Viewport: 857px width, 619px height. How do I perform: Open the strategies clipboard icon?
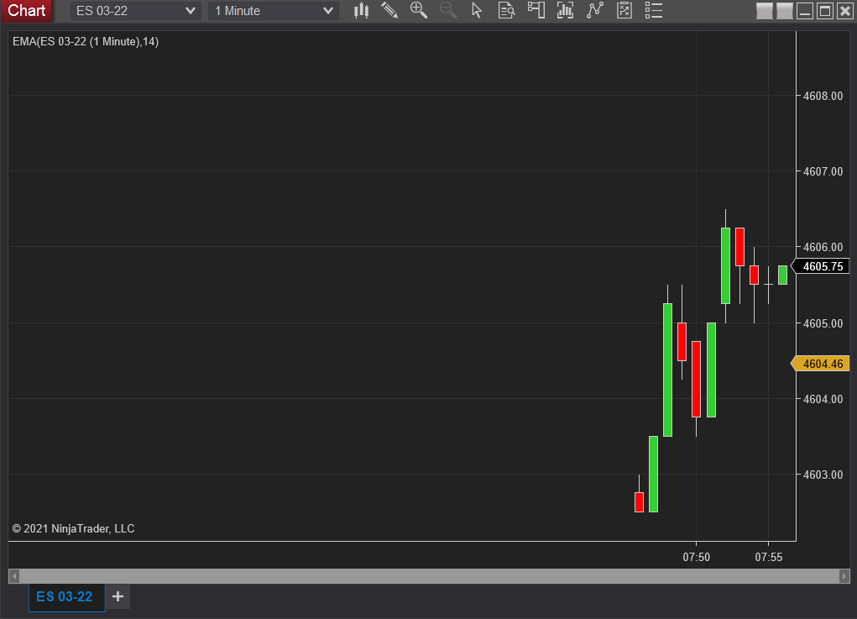pyautogui.click(x=624, y=10)
